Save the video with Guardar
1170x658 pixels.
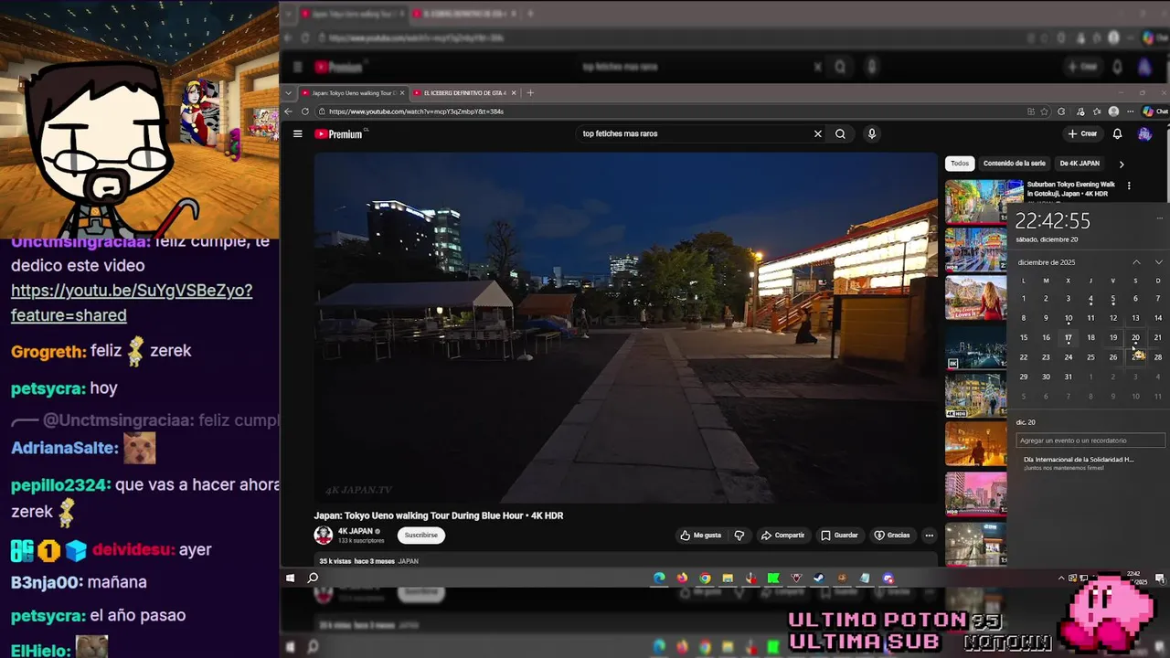(x=839, y=536)
